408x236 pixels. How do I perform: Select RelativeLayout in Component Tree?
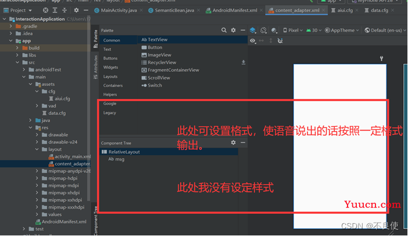tap(169, 152)
